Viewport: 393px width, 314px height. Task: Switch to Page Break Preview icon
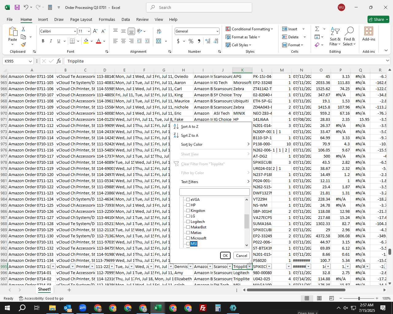pos(331,298)
